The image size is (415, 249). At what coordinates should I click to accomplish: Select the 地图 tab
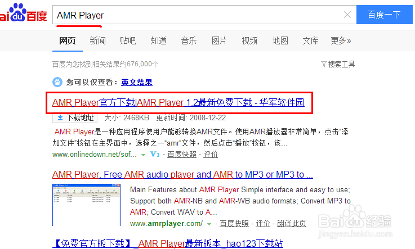click(280, 40)
